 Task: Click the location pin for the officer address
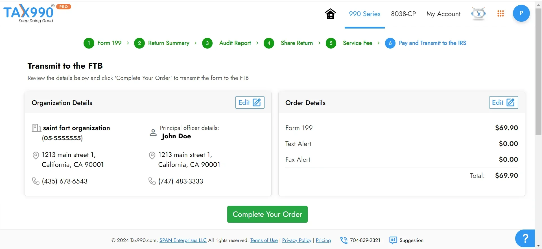(x=152, y=155)
